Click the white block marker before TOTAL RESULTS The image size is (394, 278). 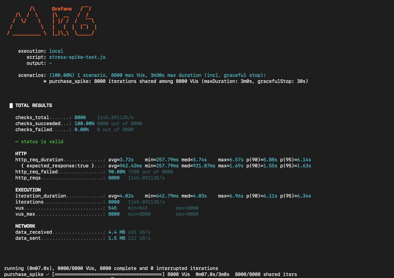11,105
